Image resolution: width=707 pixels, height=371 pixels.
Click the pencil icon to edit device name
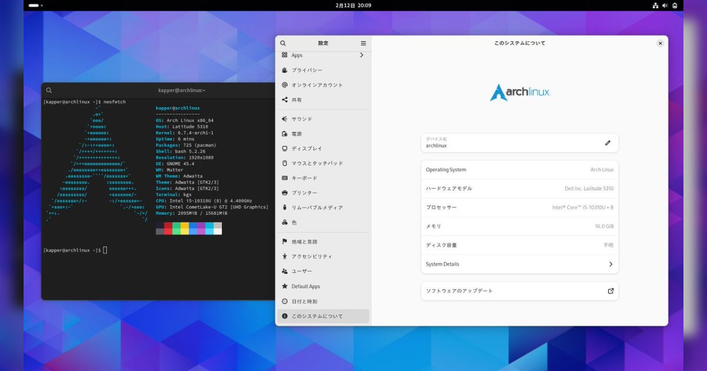tap(607, 143)
